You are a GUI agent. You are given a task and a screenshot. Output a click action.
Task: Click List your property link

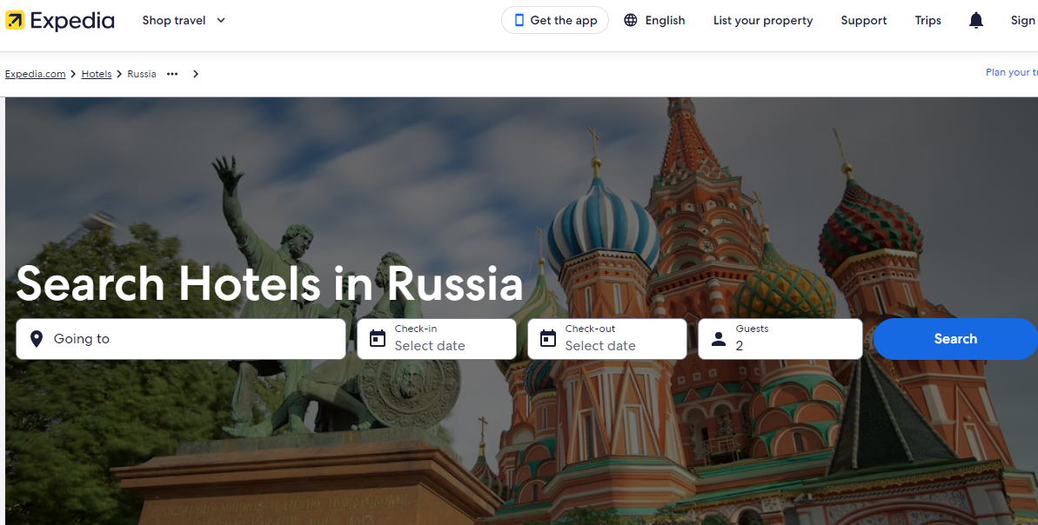(762, 21)
